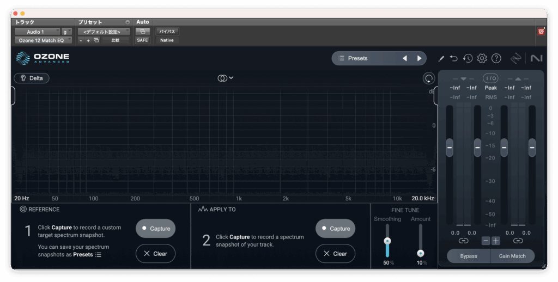Open the pencil edit tool in header
The height and width of the screenshot is (282, 558).
(441, 58)
